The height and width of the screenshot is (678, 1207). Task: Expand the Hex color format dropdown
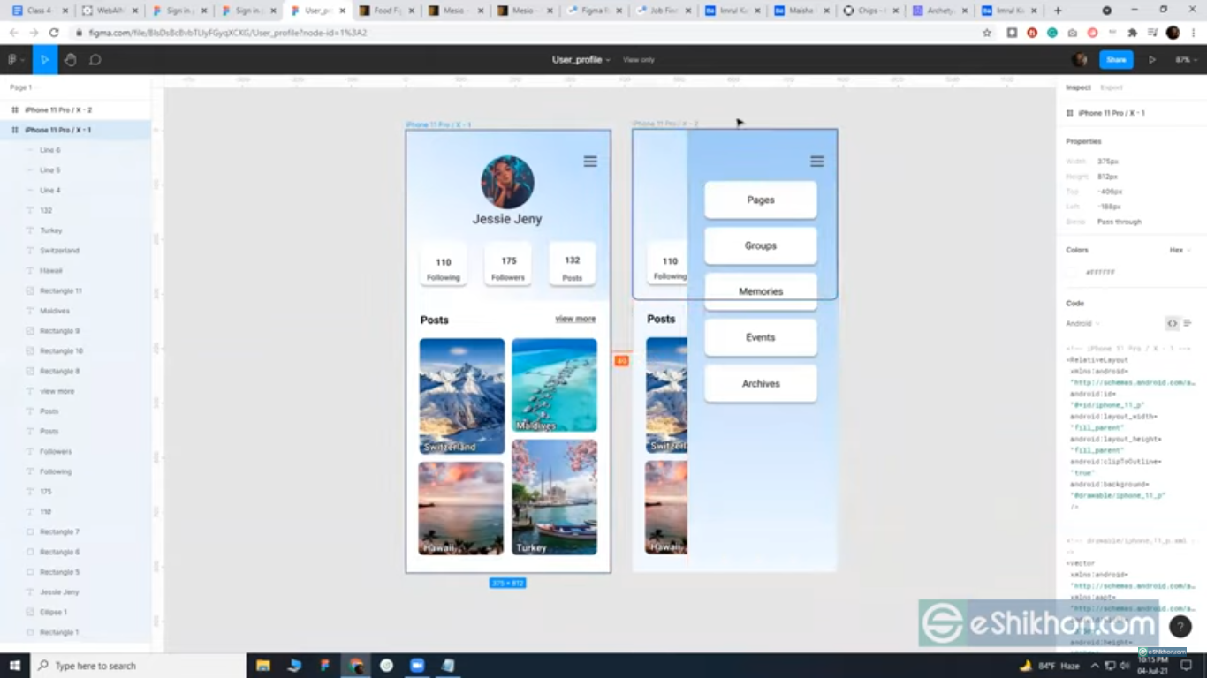pyautogui.click(x=1180, y=250)
